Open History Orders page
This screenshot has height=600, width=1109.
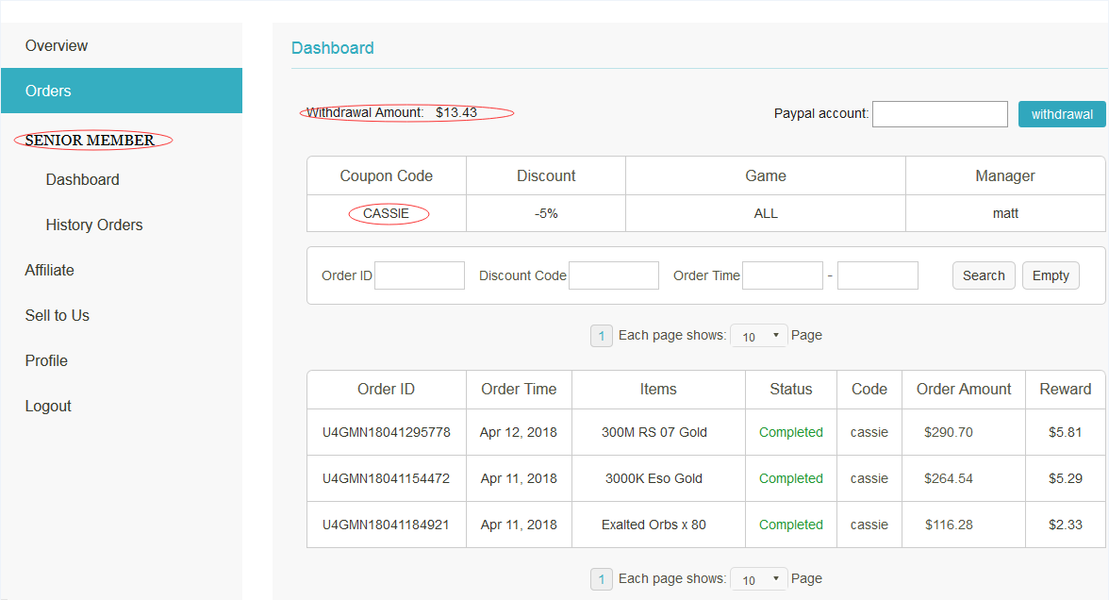tap(94, 225)
